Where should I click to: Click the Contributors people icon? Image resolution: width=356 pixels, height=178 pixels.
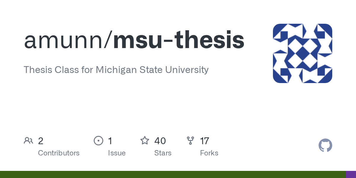coord(28,141)
